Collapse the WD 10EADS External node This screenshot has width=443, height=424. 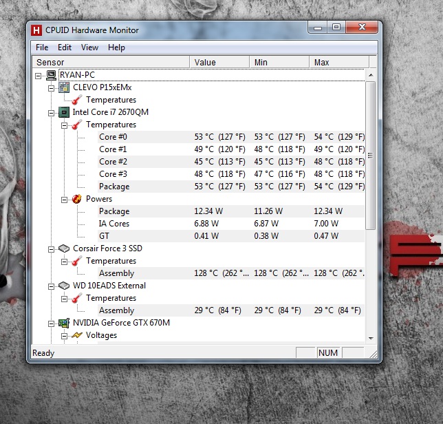point(51,286)
